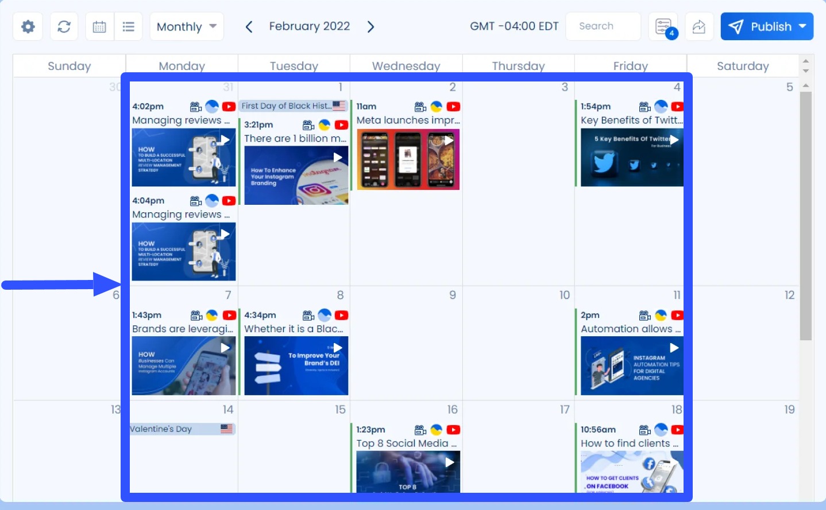This screenshot has width=826, height=510.
Task: Click the refresh calendar icon
Action: tap(64, 26)
